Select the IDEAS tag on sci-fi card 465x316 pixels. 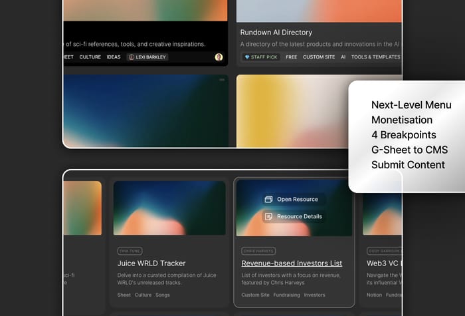[114, 57]
